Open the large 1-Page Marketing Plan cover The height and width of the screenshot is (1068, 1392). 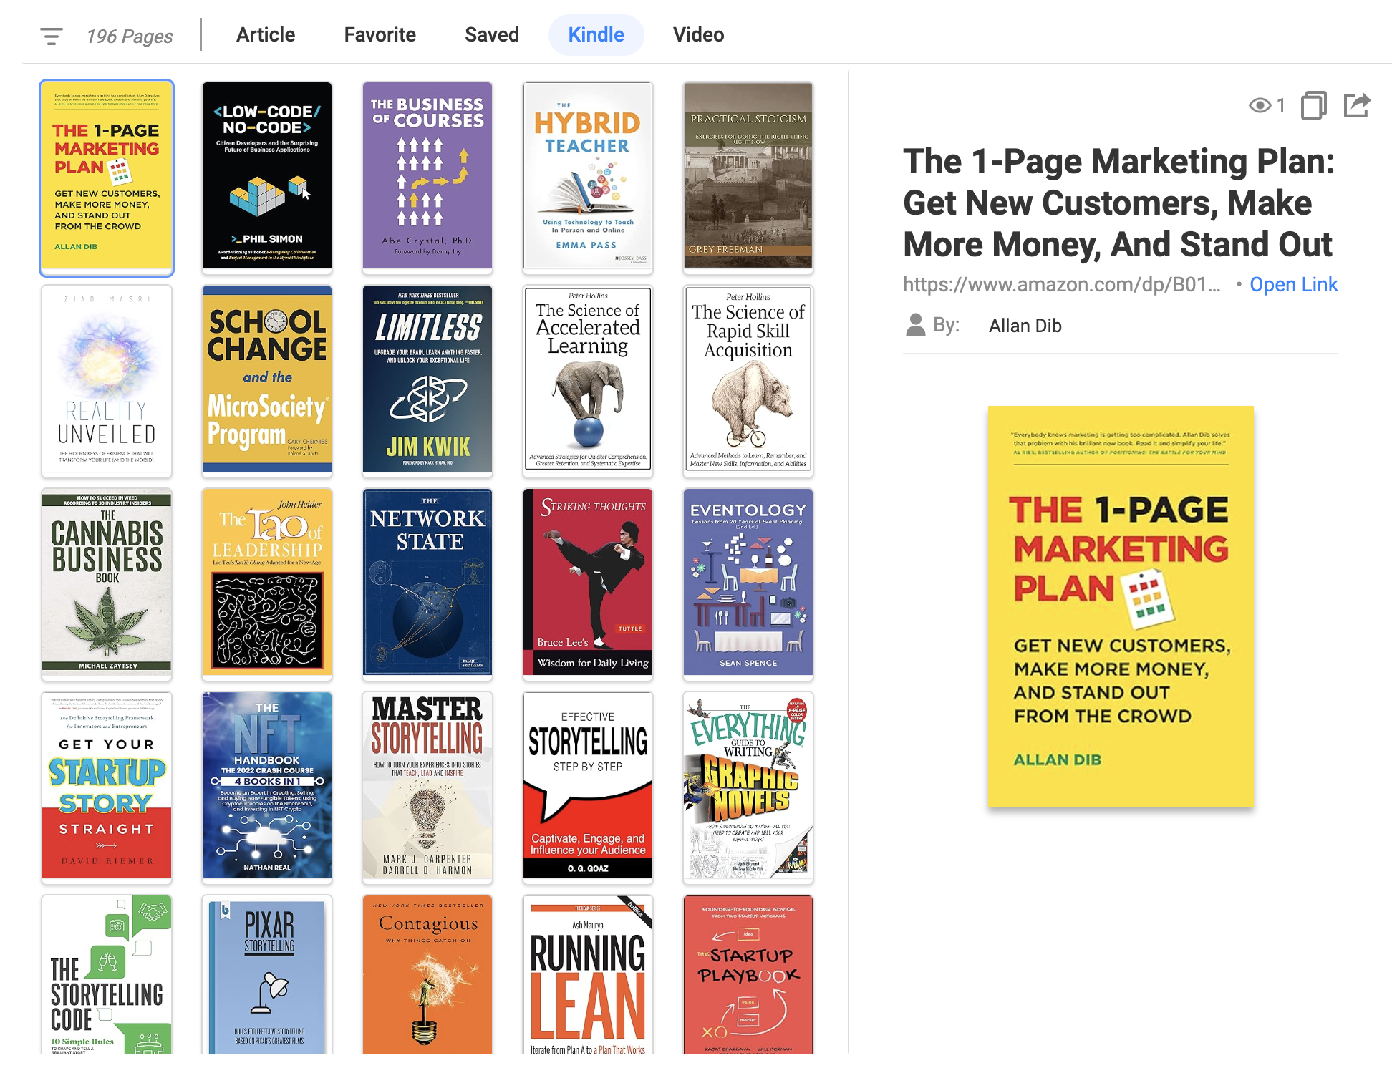(x=1120, y=606)
